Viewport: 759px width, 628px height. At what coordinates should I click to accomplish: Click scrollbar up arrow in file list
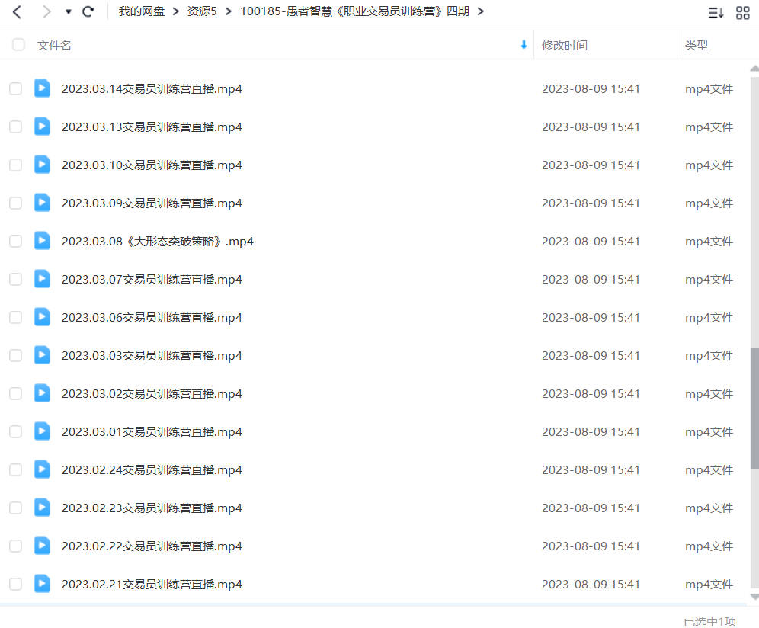[x=754, y=69]
